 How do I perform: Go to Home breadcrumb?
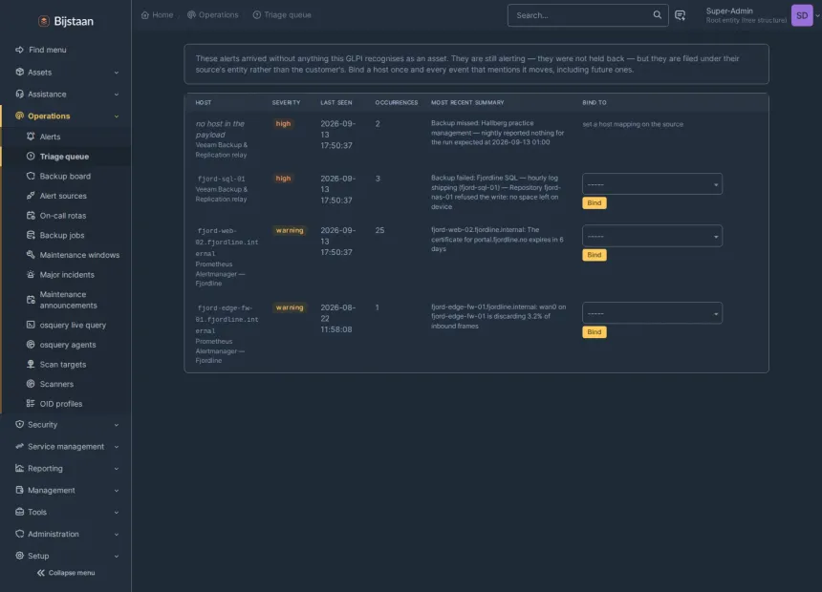(158, 14)
